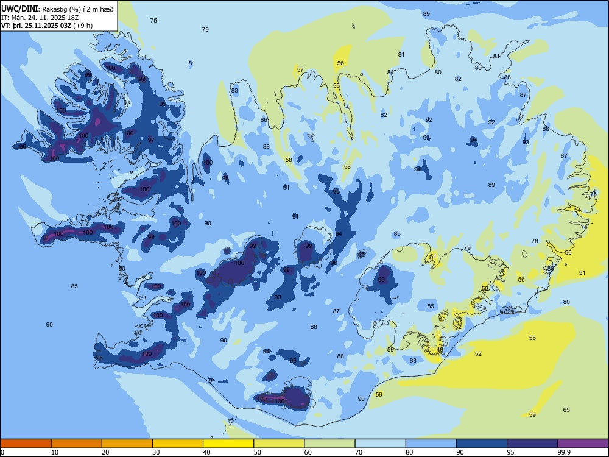Click the 0–10 dark orange legend swatch
This screenshot has height=457, width=609.
point(26,444)
